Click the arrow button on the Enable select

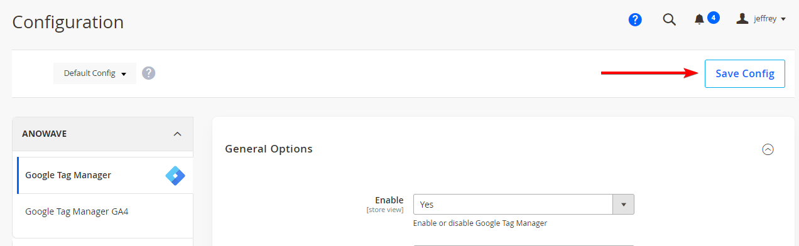624,205
